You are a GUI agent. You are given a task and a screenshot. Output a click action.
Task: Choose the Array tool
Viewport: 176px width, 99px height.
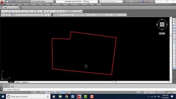click(174, 31)
